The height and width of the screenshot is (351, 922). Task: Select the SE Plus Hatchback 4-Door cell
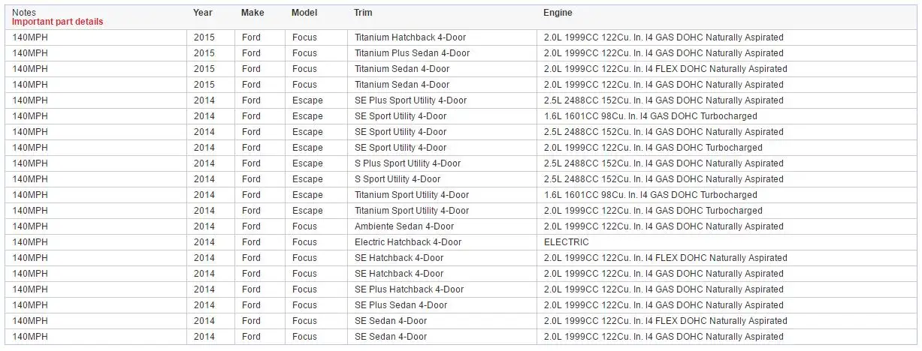[x=409, y=289]
